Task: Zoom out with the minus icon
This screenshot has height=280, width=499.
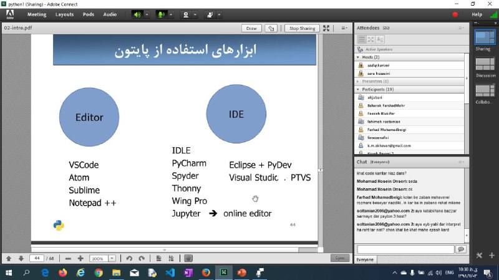Action: click(x=68, y=258)
